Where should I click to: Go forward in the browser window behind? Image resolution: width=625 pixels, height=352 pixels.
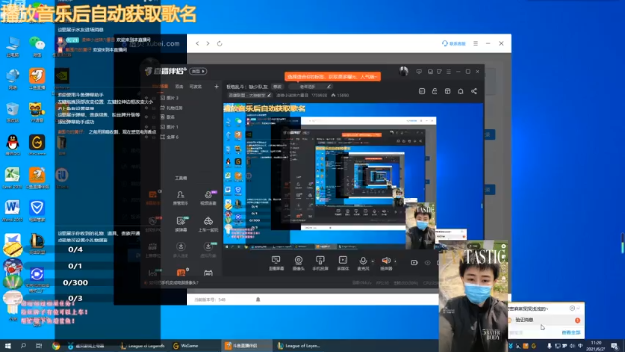[x=208, y=43]
